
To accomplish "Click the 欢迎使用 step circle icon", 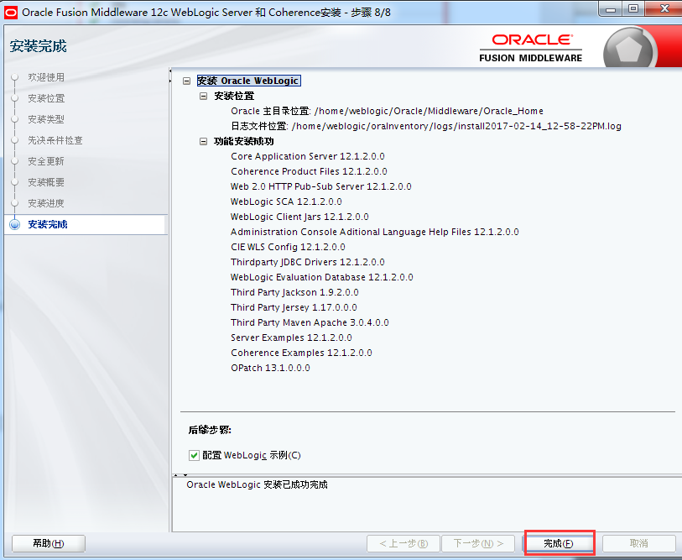I will [x=15, y=77].
